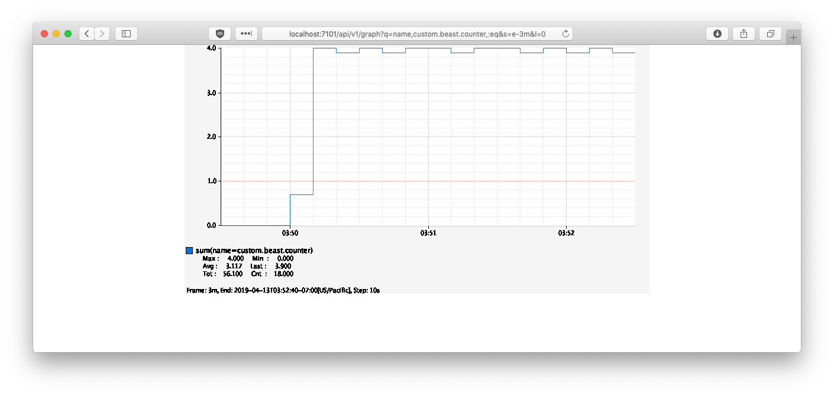Click the blue legend color swatch
The height and width of the screenshot is (396, 834).
[x=189, y=251]
